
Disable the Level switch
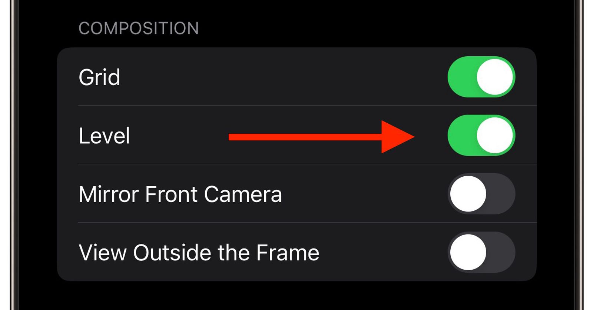click(x=481, y=136)
